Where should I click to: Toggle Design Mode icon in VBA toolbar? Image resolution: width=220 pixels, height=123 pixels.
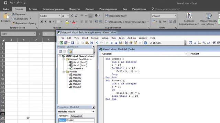click(121, 43)
